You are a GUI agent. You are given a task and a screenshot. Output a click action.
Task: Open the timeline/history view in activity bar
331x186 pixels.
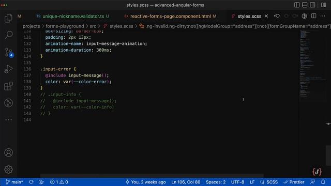tap(8, 103)
